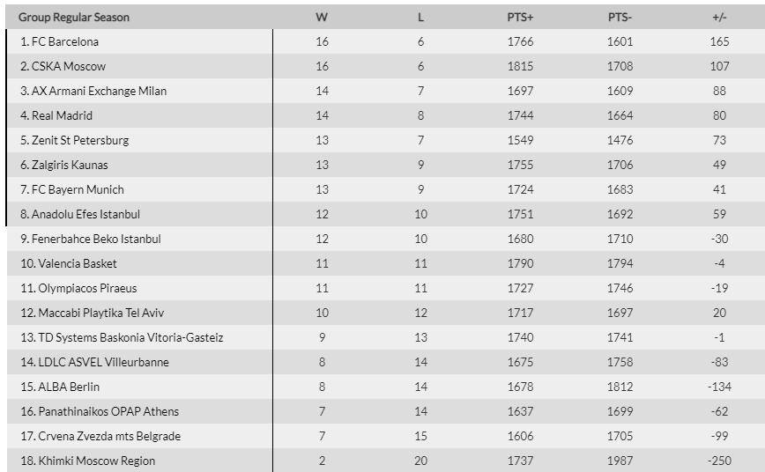765x472 pixels.
Task: Select the Zalgiris Kaunas team name
Action: [x=70, y=165]
